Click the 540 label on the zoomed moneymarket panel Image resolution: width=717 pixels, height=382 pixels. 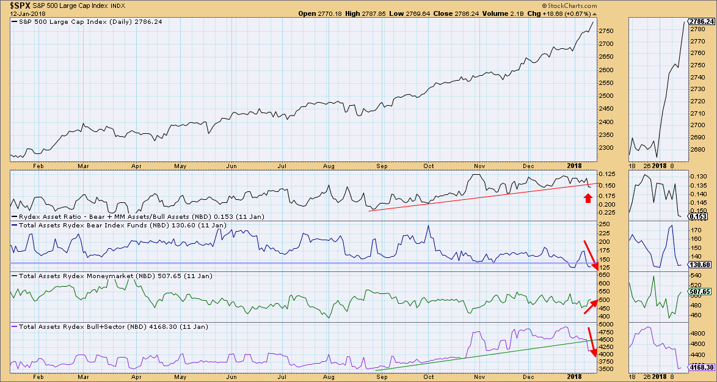click(x=696, y=276)
